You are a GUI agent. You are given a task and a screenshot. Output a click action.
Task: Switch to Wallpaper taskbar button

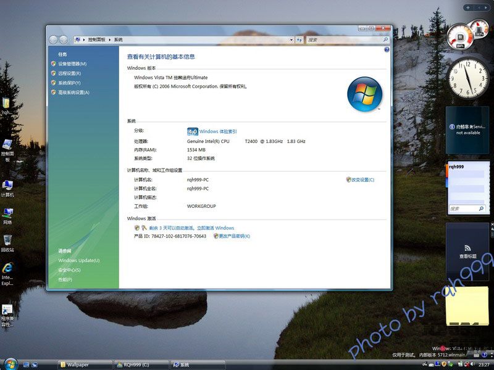coord(85,364)
